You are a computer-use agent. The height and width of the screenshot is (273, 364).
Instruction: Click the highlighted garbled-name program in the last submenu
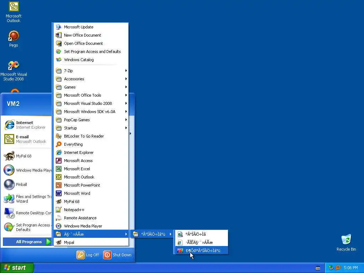click(x=201, y=251)
